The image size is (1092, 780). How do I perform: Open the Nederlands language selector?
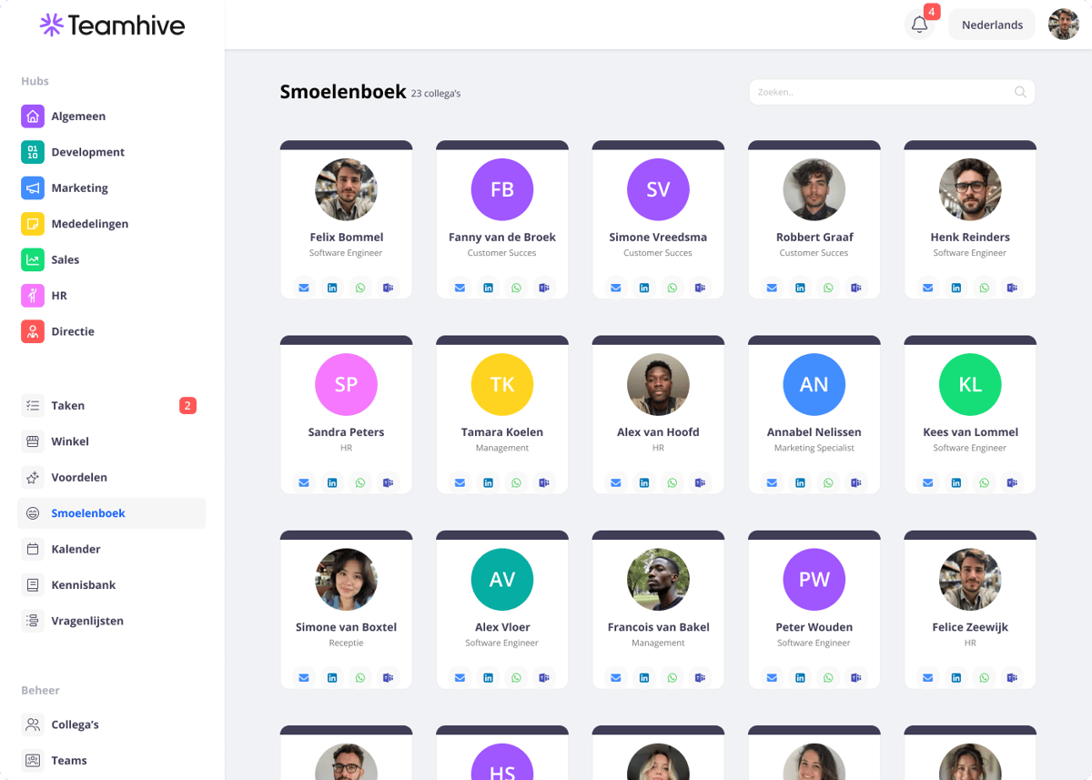(992, 25)
